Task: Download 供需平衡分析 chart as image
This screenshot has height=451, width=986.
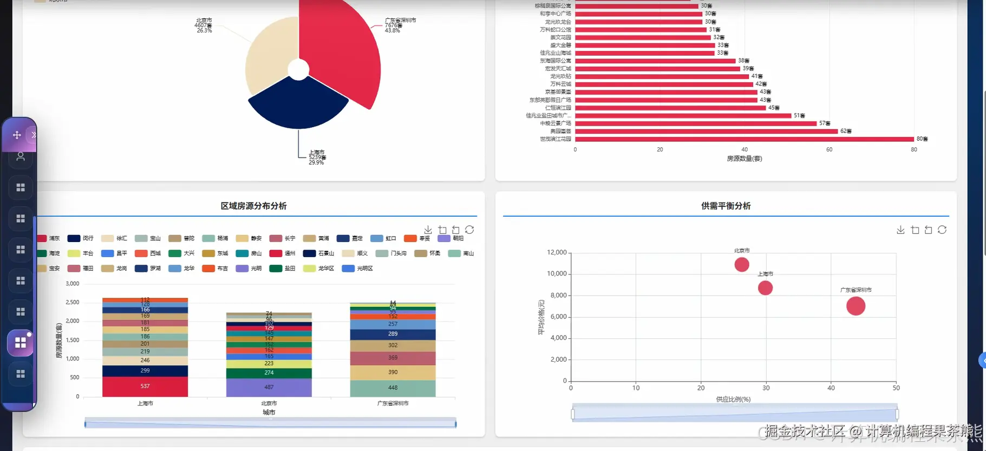Action: (x=901, y=230)
